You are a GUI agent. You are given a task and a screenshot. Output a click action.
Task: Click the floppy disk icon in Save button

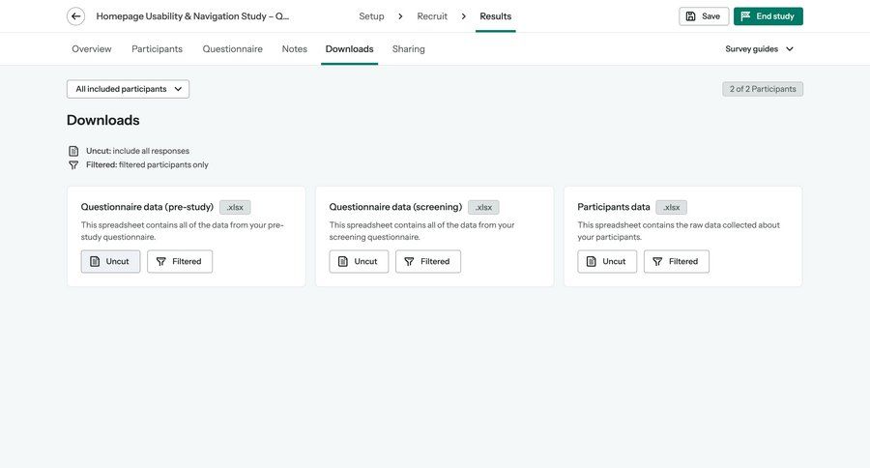pyautogui.click(x=691, y=16)
